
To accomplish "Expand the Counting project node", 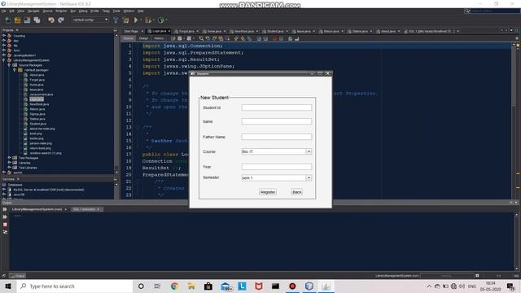I will (x=3, y=36).
